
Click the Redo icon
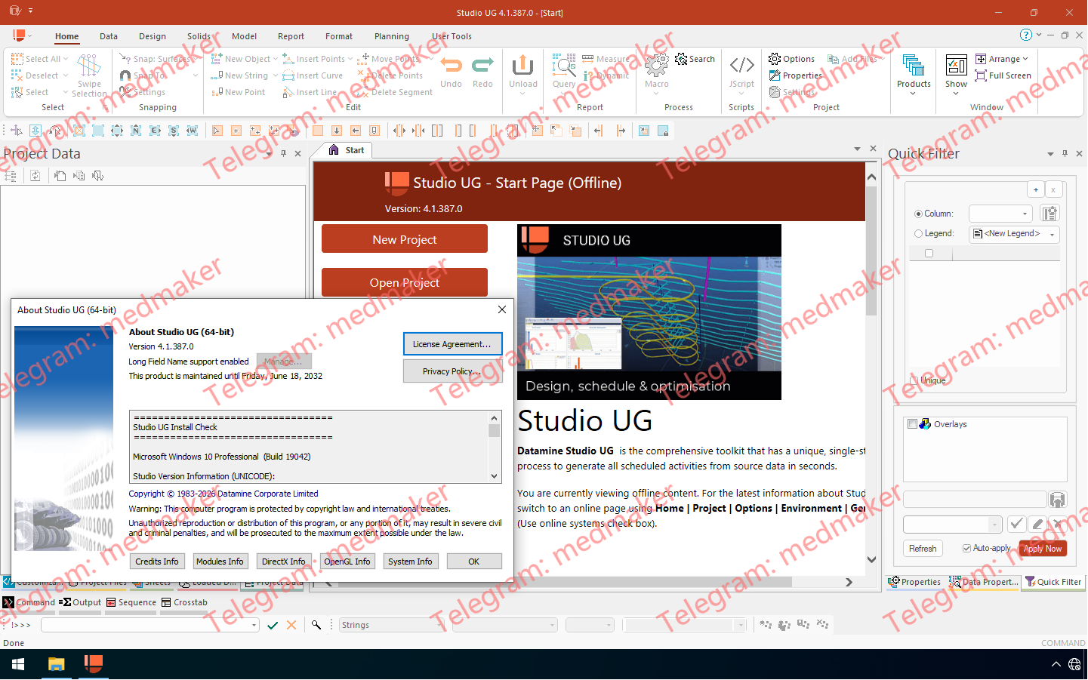click(x=482, y=68)
